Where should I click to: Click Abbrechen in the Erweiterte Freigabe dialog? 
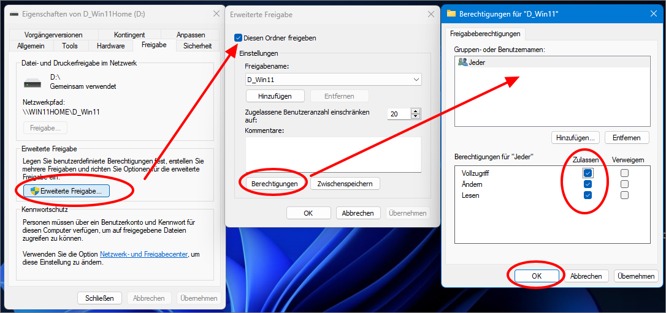(358, 213)
